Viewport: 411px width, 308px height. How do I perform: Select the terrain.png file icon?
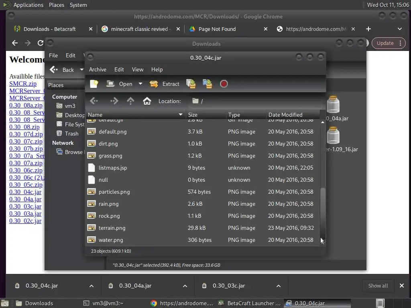tap(92, 228)
